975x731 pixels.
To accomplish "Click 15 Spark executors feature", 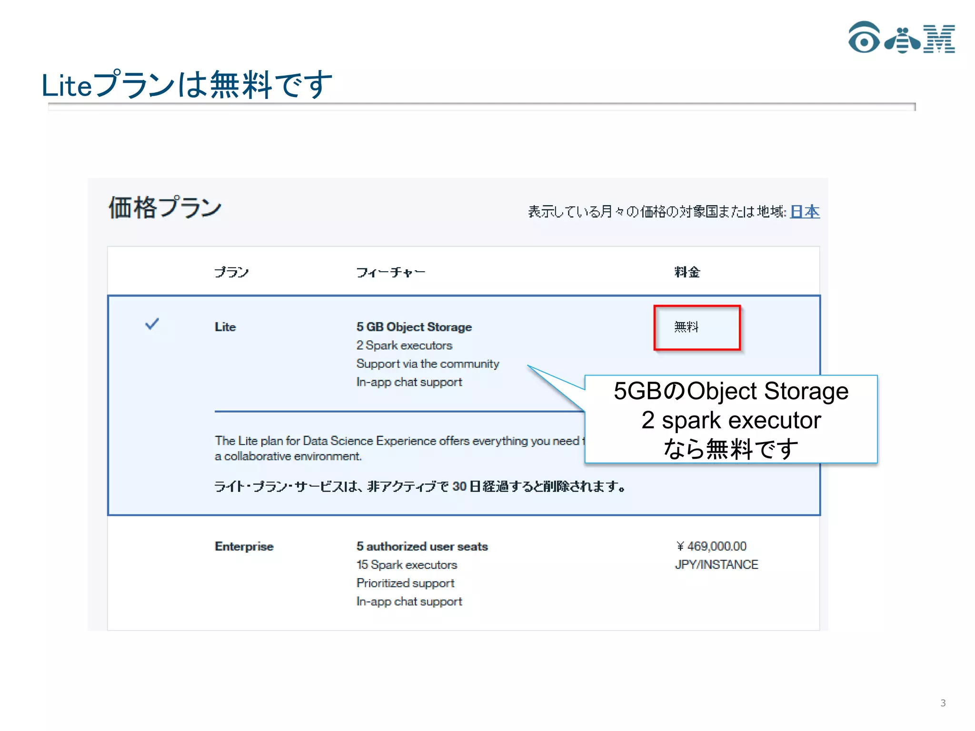I will (x=407, y=565).
